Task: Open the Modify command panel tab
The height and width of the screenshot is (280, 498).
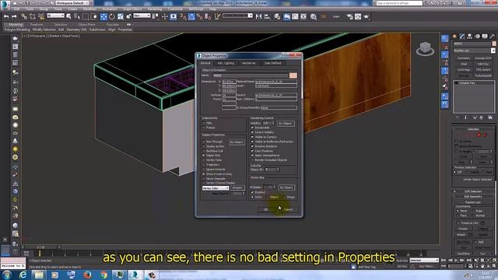Action: pos(462,37)
